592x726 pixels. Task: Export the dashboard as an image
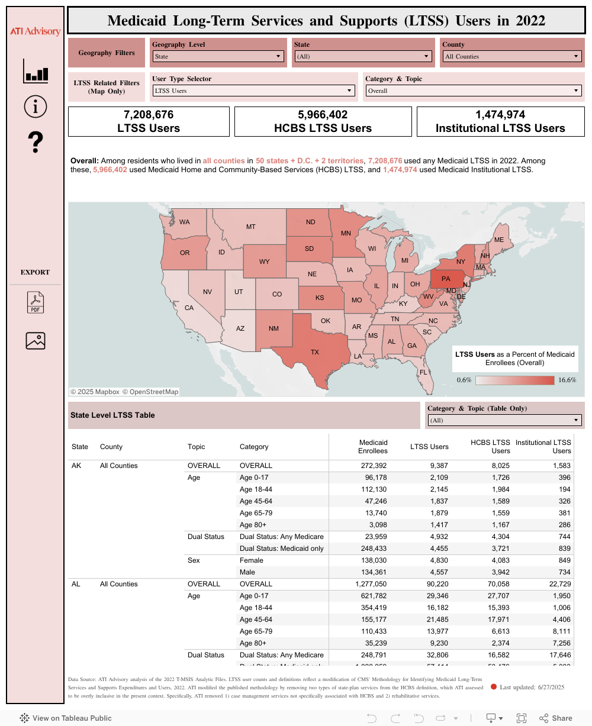35,340
